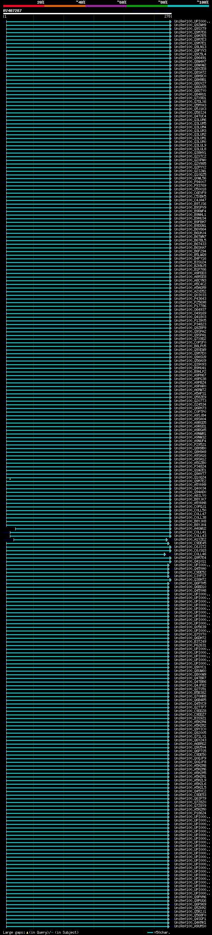Select hit UniRef100_Q6BD10
This screenshot has height=935, width=212.
click(190, 587)
